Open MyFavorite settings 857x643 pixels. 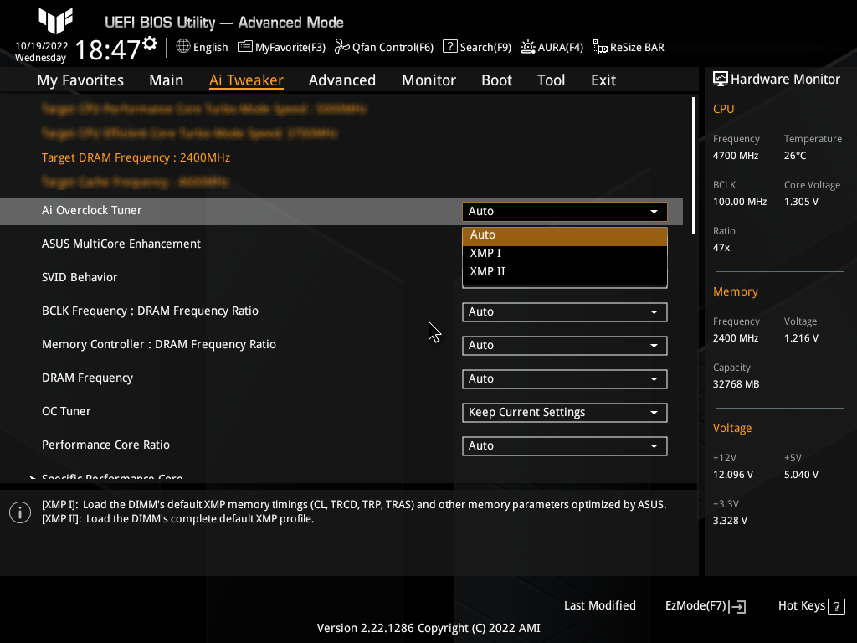(281, 47)
